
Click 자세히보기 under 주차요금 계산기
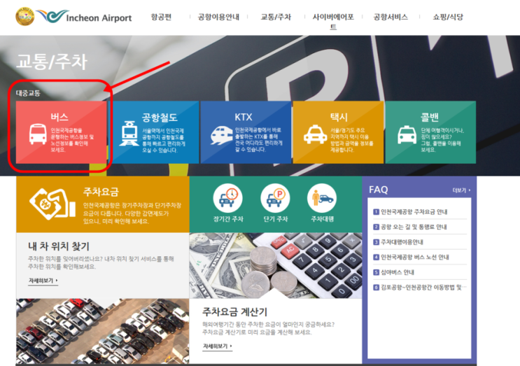217,346
